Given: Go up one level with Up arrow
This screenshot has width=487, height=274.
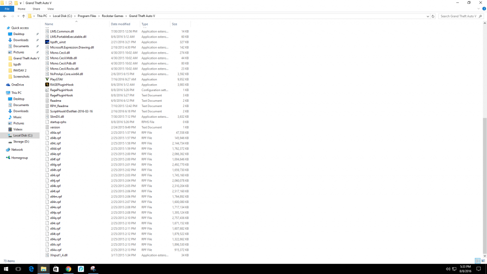Looking at the screenshot, I should 23,16.
